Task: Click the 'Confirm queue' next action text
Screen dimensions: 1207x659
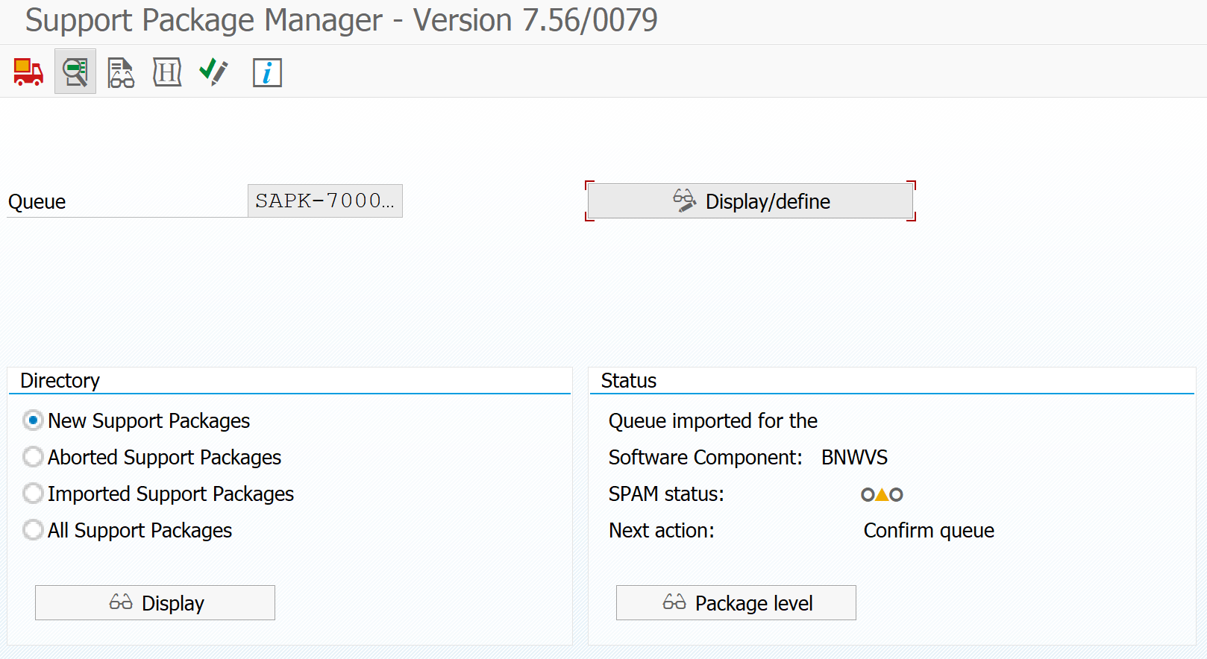Action: [928, 531]
